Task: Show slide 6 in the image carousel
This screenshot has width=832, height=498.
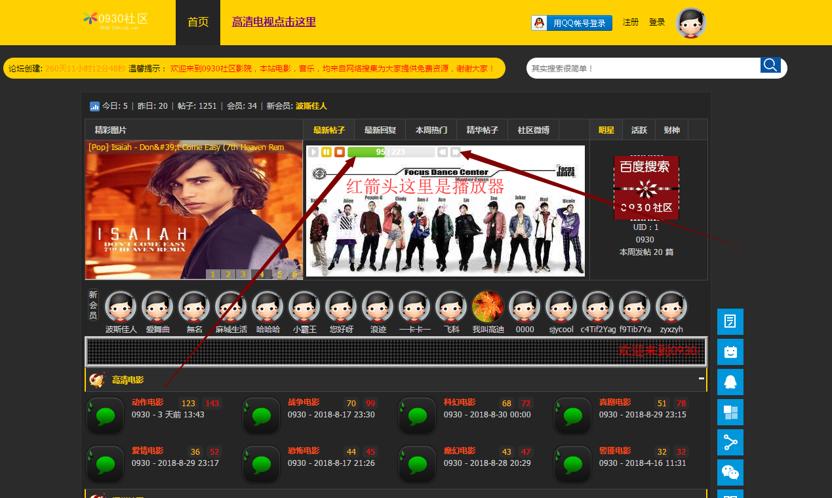Action: (x=295, y=275)
